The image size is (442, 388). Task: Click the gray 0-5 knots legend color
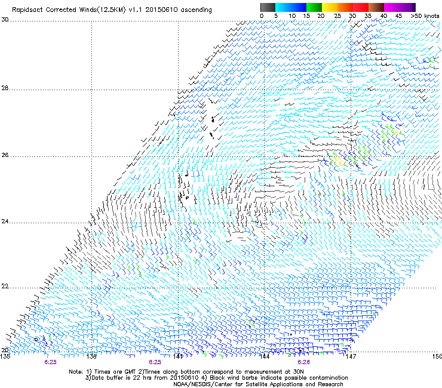(x=268, y=7)
